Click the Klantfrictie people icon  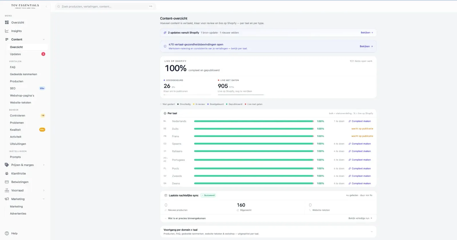pos(7,173)
